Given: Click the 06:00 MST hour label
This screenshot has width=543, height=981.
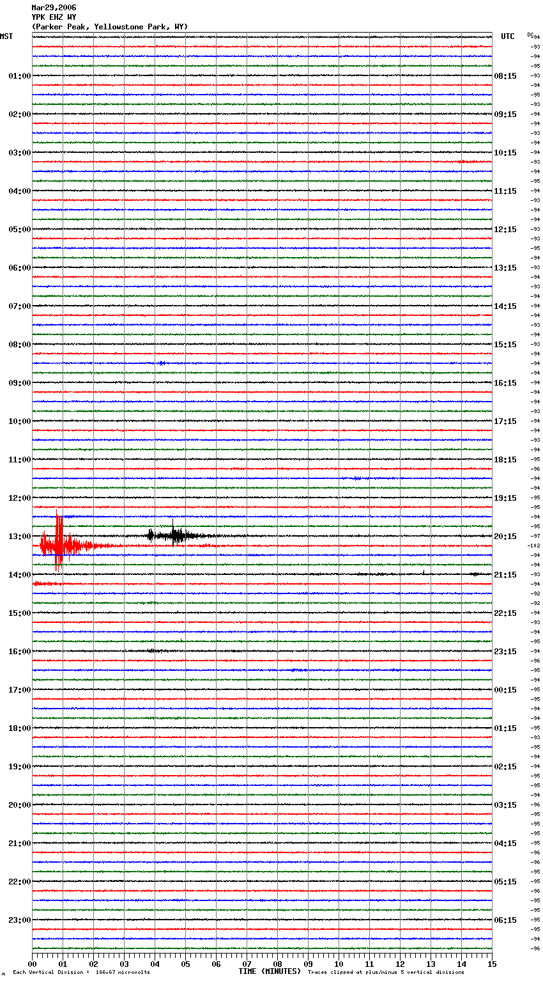Looking at the screenshot, I should 20,268.
